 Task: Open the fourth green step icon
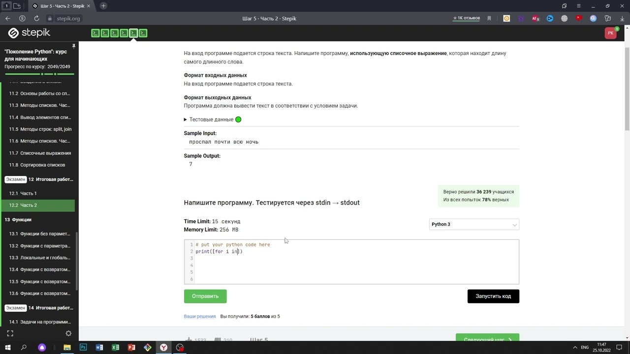click(x=124, y=33)
